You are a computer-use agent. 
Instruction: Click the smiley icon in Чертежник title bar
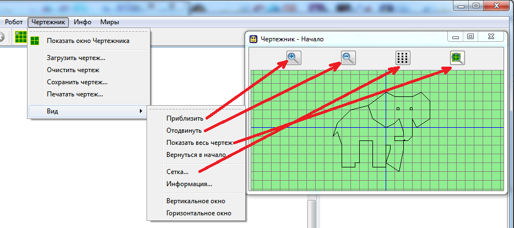point(253,39)
